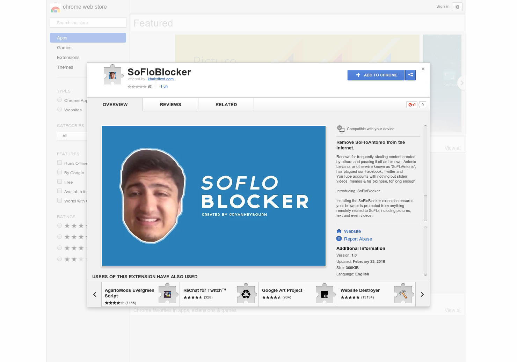Select the four-star rating filter
The image size is (517, 362).
[59, 225]
